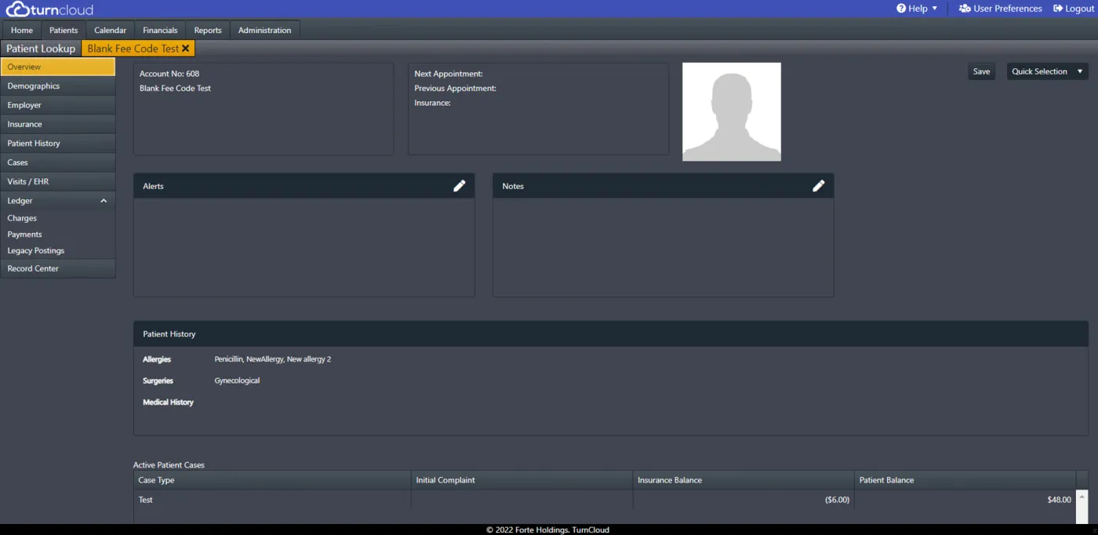
Task: Click the ($6.00) insurance balance value
Action: [837, 500]
